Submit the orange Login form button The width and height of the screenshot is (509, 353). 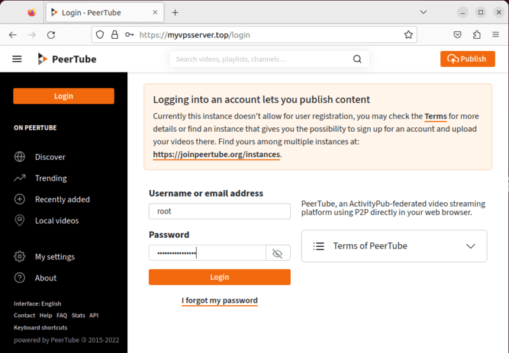pos(220,277)
